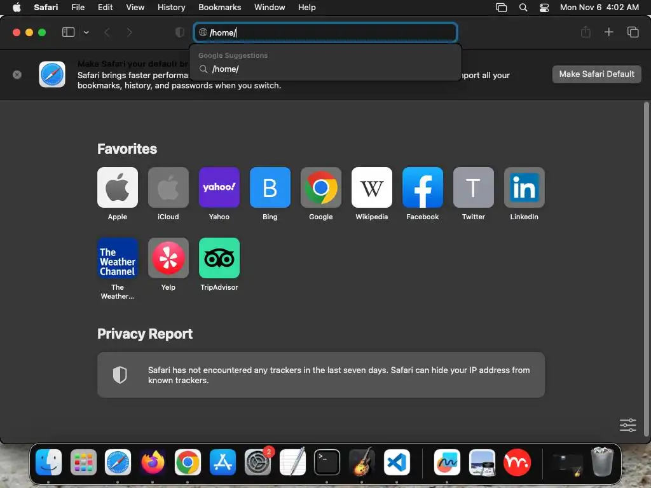Open the Help menu
The width and height of the screenshot is (651, 488).
coord(307,7)
